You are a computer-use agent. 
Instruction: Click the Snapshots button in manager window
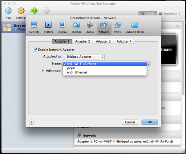point(168,14)
